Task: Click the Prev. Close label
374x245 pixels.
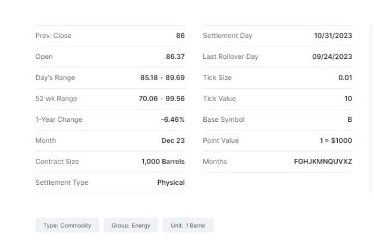Action: 54,36
